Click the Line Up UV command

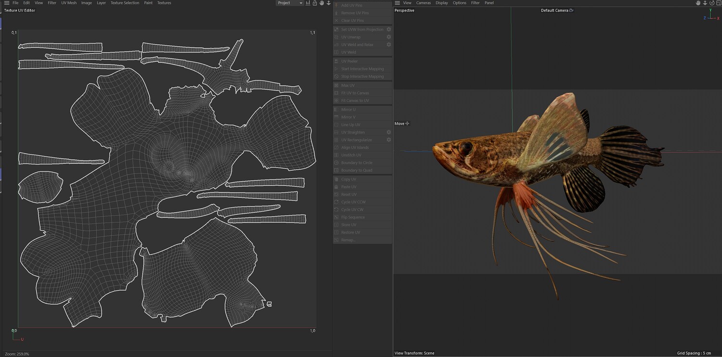(362, 125)
